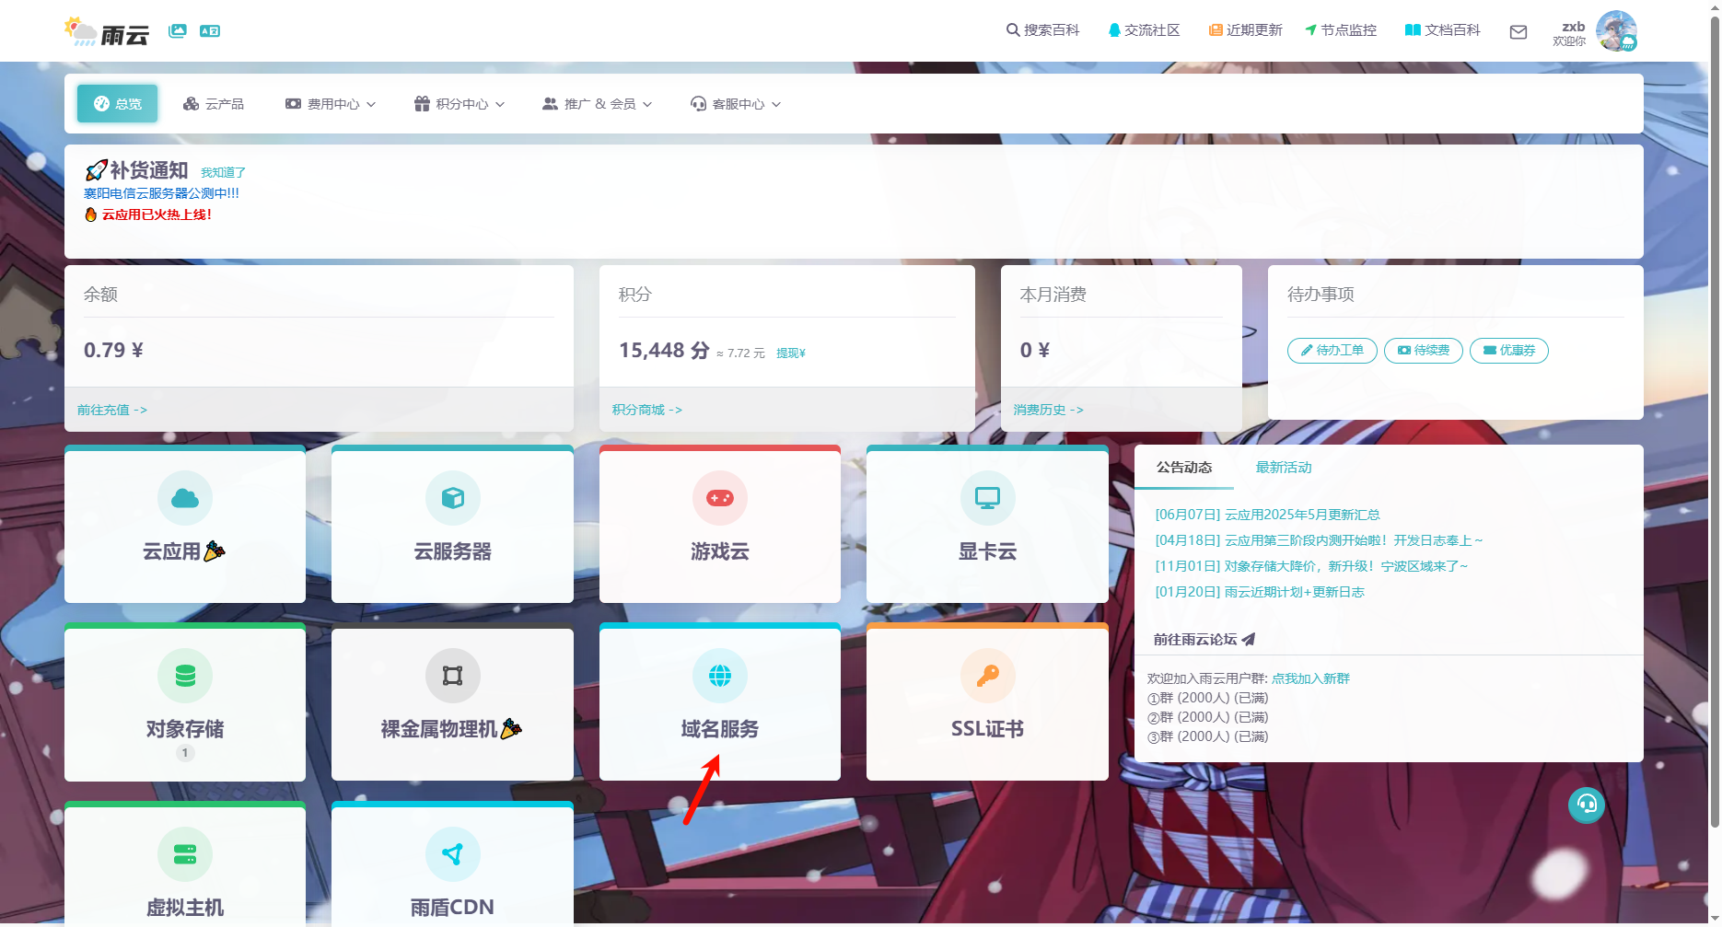1722x927 pixels.
Task: Select the 云产品 navigation item
Action: [x=214, y=104]
